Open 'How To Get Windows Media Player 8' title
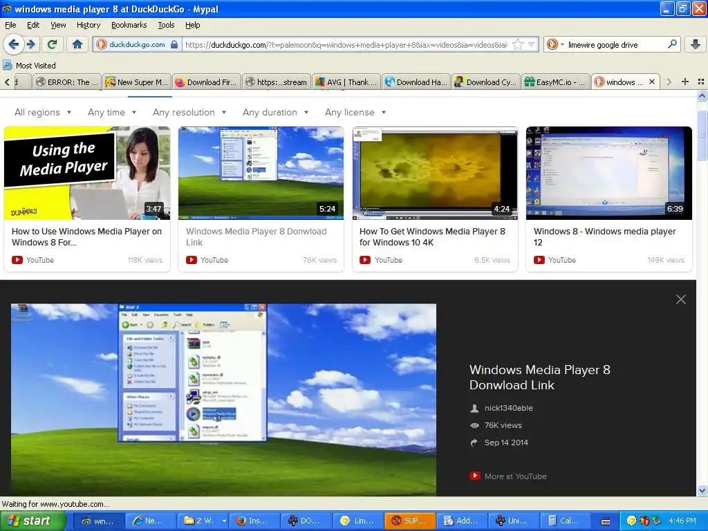Screen dimensions: 708x531 pyautogui.click(x=432, y=236)
